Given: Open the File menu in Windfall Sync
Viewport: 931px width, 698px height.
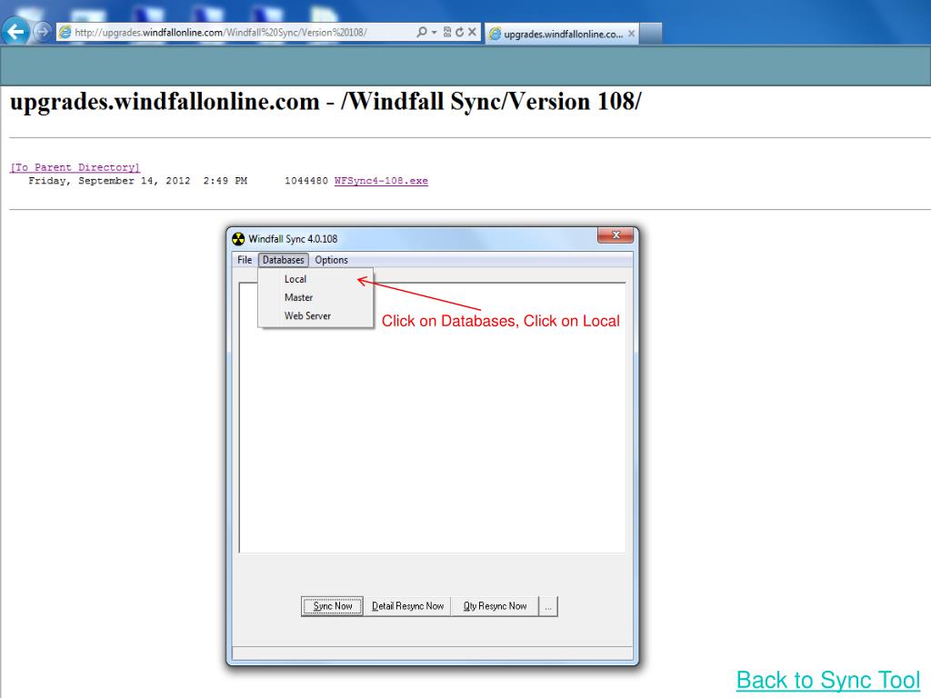Looking at the screenshot, I should click(x=245, y=260).
